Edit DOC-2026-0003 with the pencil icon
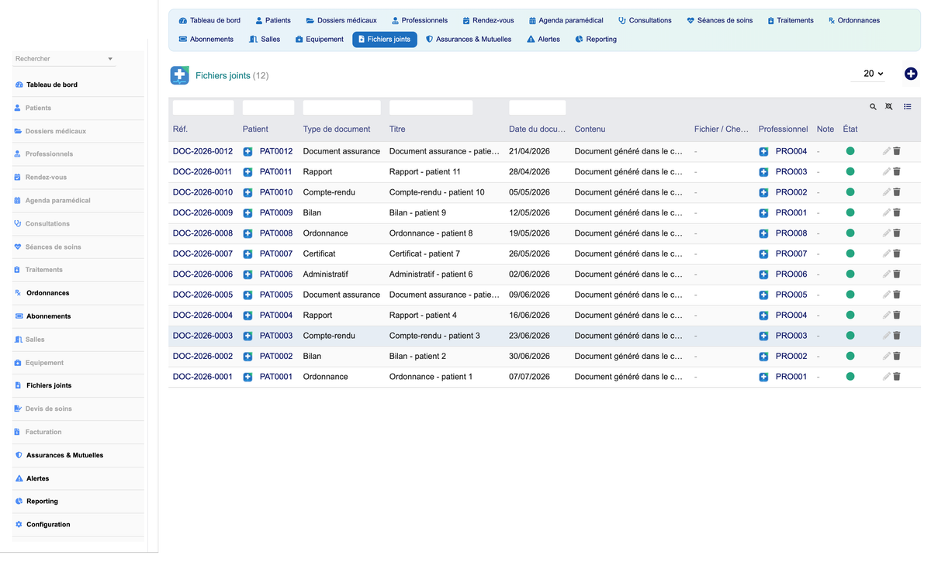This screenshot has height=576, width=931. [x=887, y=336]
